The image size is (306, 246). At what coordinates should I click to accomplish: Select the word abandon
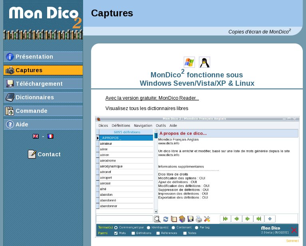tap(126, 195)
